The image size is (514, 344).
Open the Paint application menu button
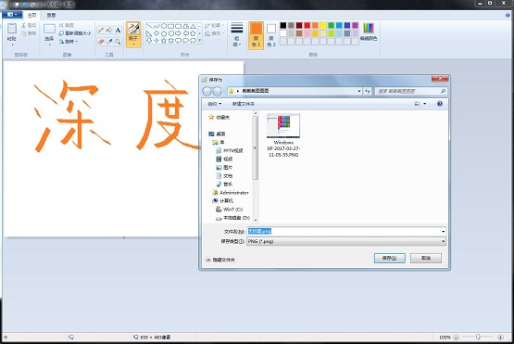(x=12, y=15)
